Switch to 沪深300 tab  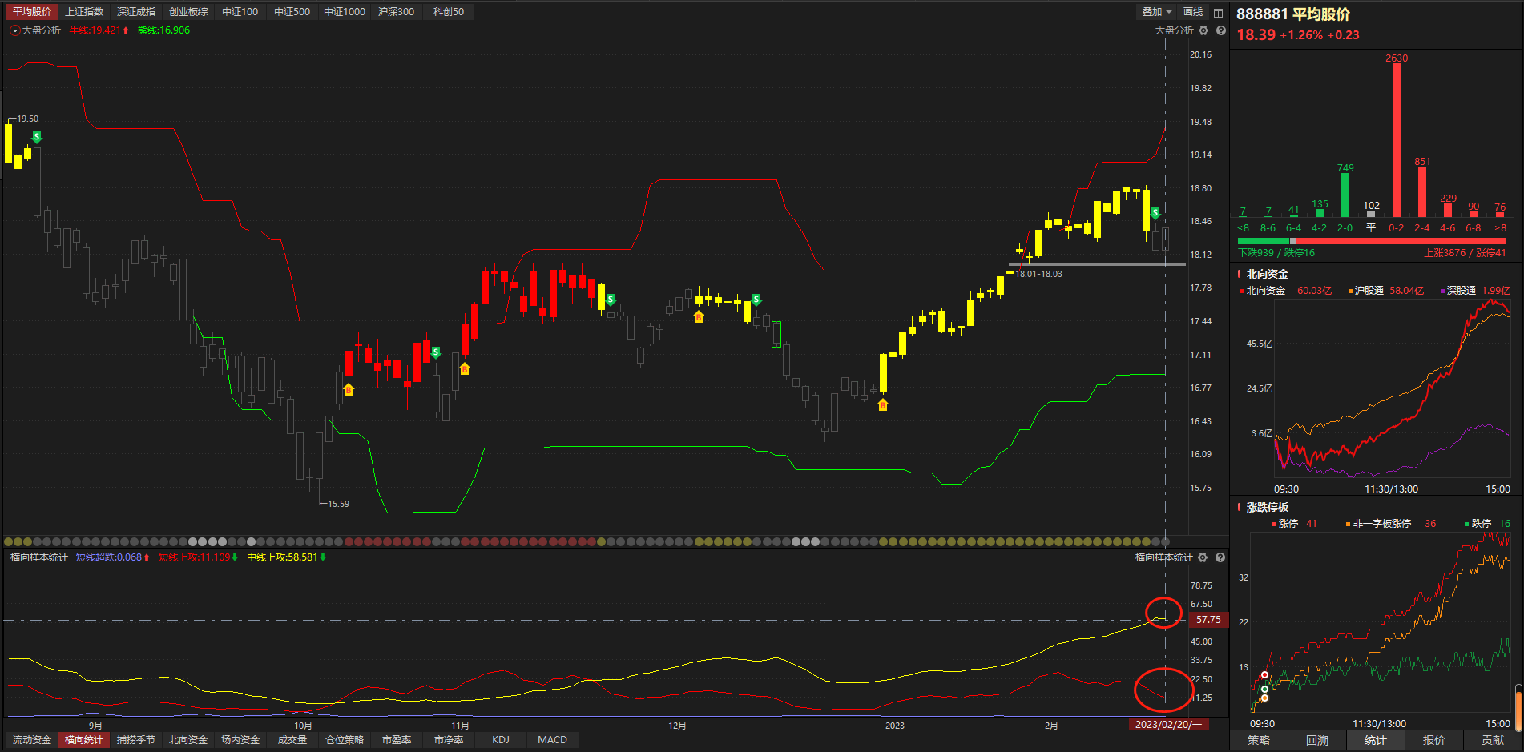(396, 12)
